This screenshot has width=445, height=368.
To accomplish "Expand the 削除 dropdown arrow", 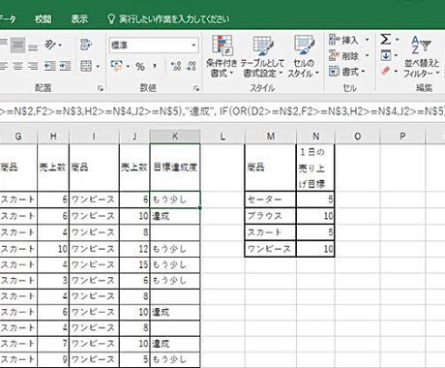I will click(x=367, y=55).
